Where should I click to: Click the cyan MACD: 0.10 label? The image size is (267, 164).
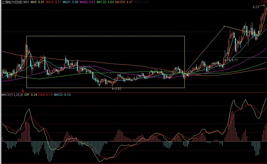point(62,95)
